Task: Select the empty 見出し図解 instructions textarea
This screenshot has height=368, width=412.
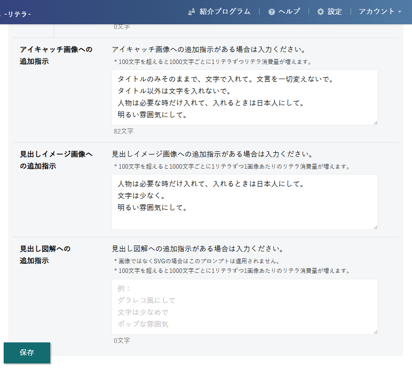Action: (244, 306)
